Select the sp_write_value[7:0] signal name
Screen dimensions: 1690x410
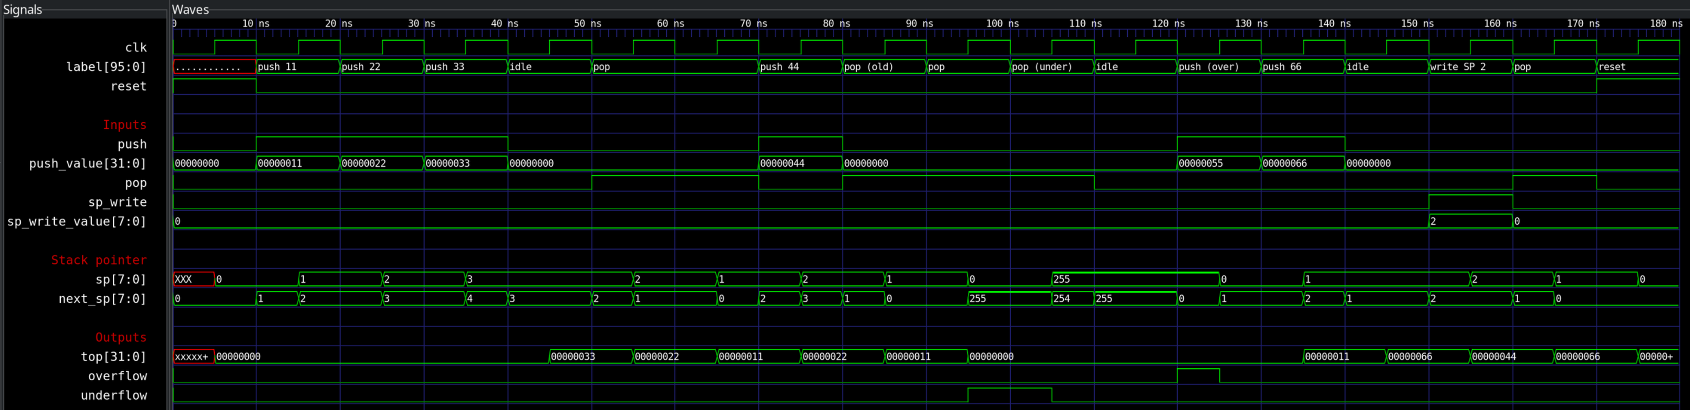click(x=77, y=222)
